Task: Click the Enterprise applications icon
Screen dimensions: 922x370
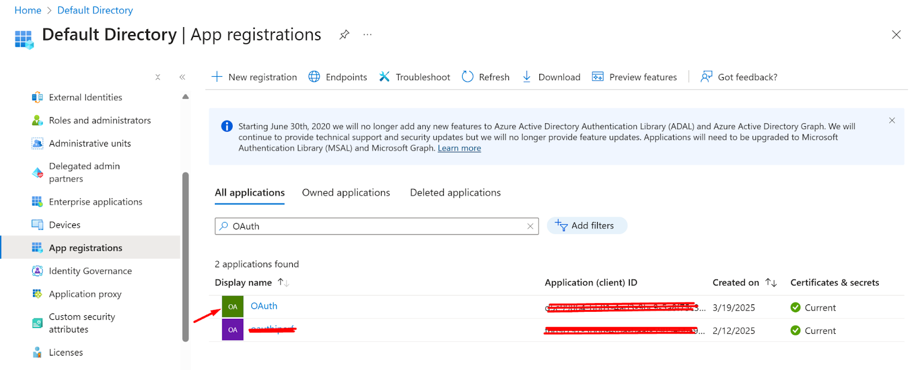Action: pos(37,202)
